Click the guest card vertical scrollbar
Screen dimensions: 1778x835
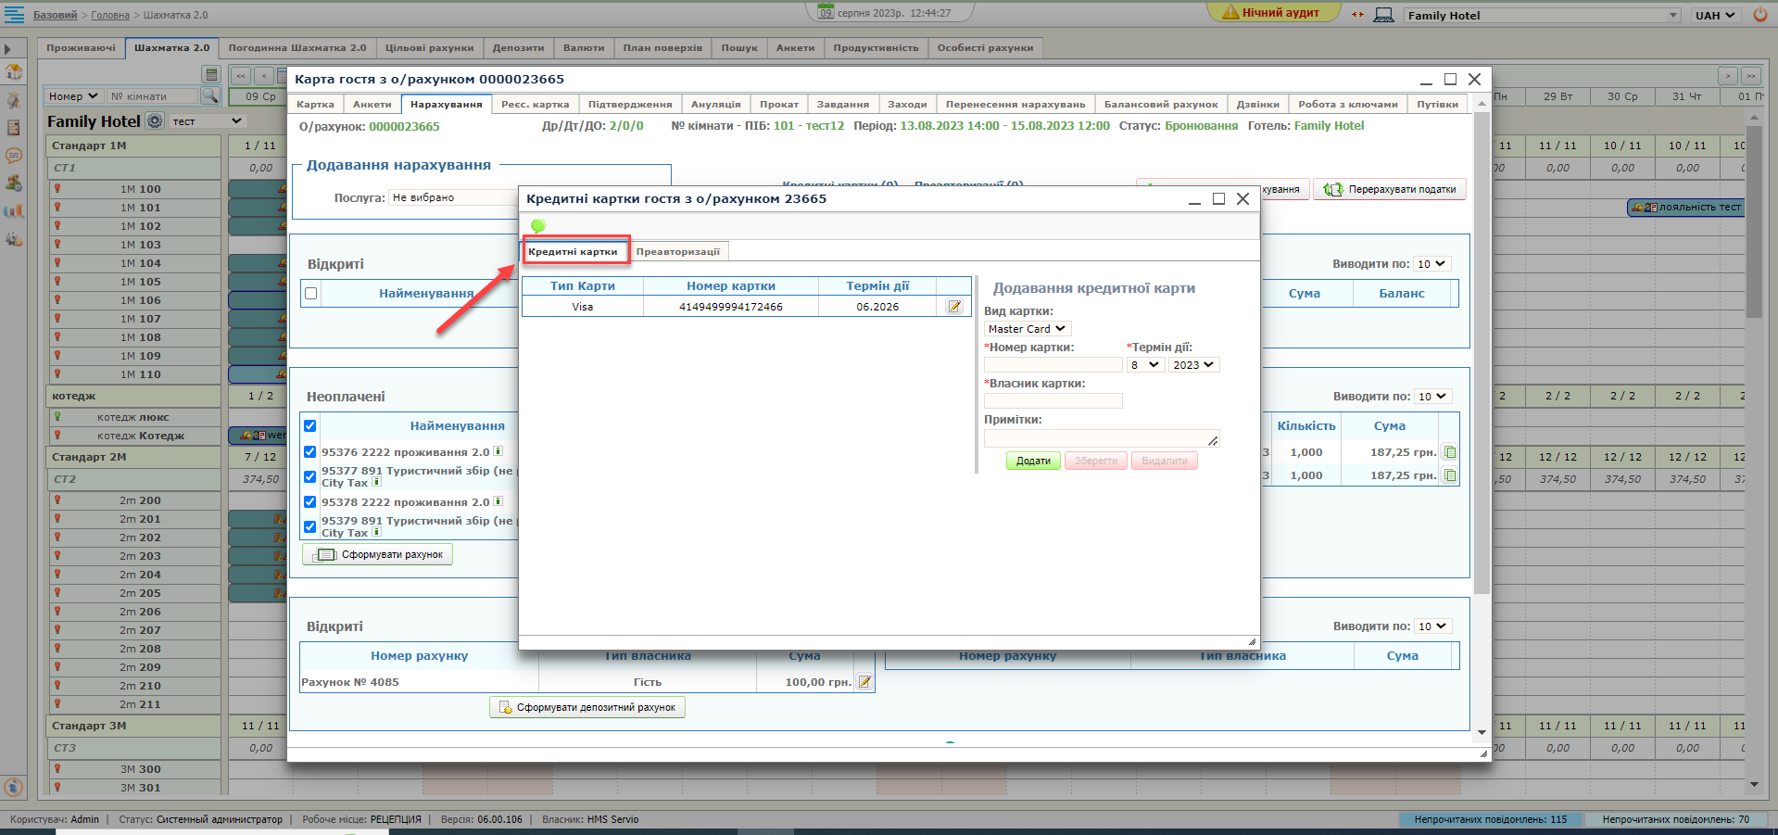1482,371
